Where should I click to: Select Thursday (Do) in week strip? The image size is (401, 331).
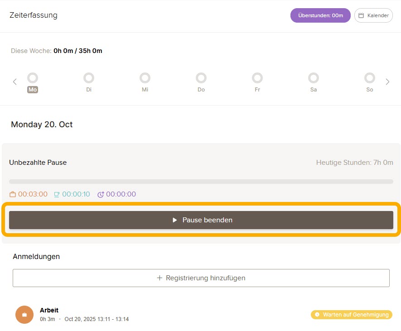tap(201, 78)
